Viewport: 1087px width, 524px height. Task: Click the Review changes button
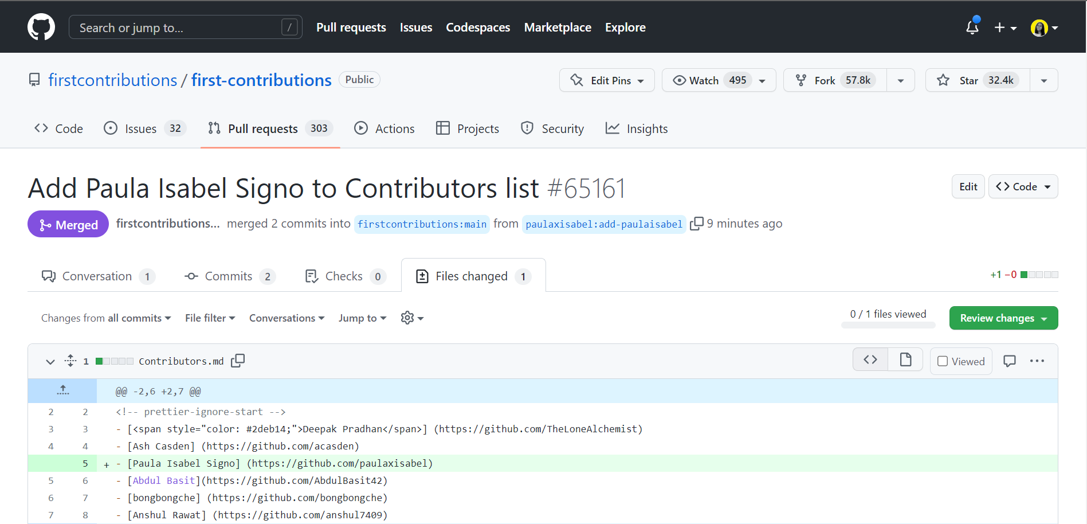click(1003, 318)
